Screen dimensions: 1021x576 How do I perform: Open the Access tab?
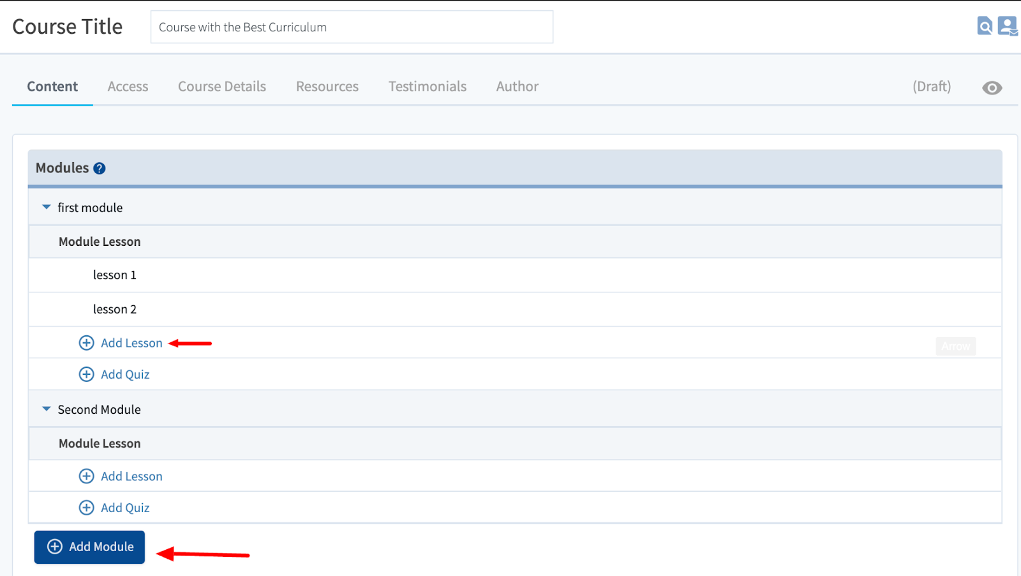128,87
